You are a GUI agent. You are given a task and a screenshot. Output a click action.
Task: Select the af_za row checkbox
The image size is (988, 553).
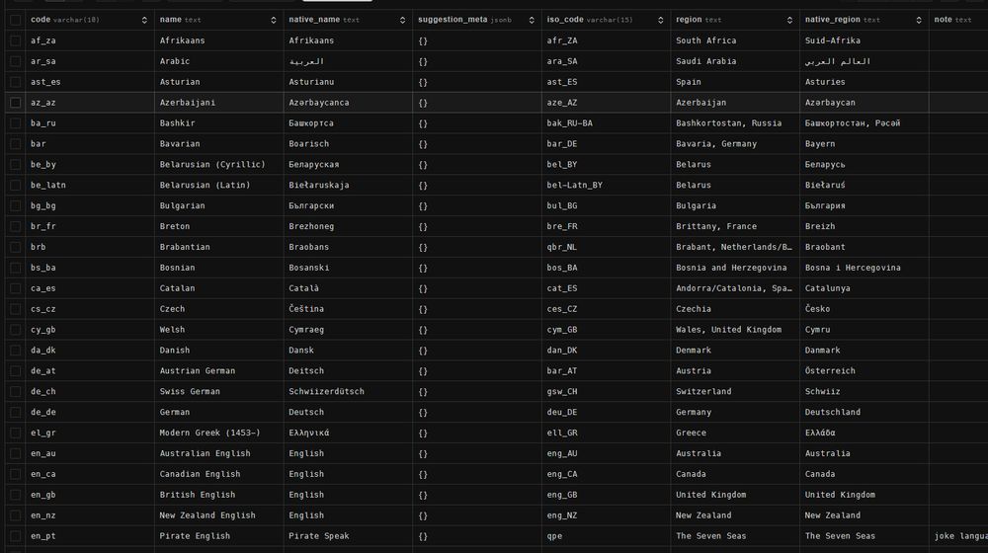pos(15,40)
